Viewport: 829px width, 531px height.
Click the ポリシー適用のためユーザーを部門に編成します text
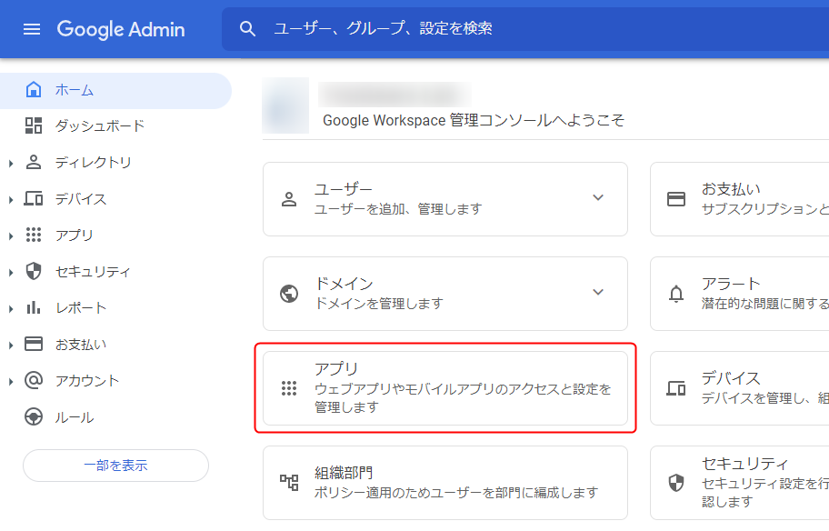tap(456, 493)
